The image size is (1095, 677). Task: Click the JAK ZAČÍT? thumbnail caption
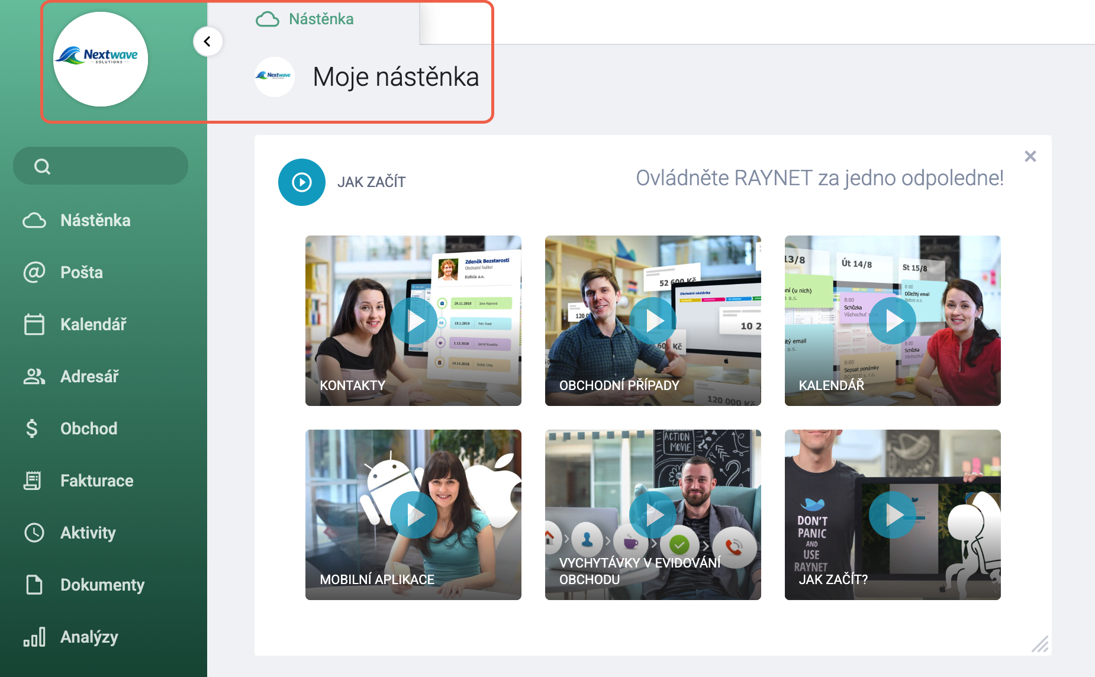tap(833, 579)
